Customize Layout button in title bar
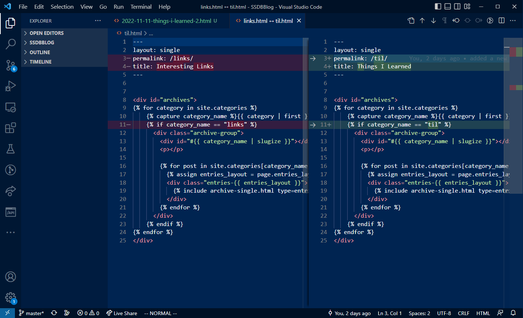 click(x=467, y=7)
